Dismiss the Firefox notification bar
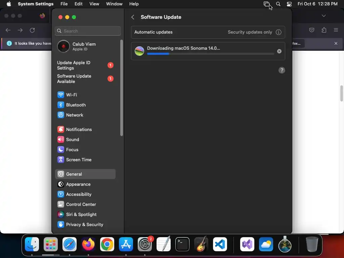 [336, 43]
